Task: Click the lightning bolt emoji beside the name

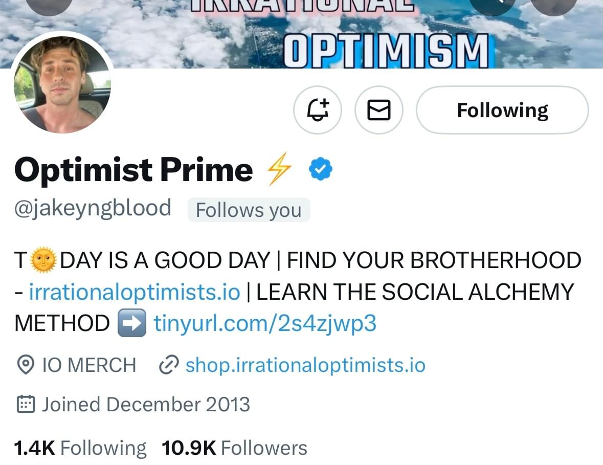Action: pyautogui.click(x=279, y=169)
